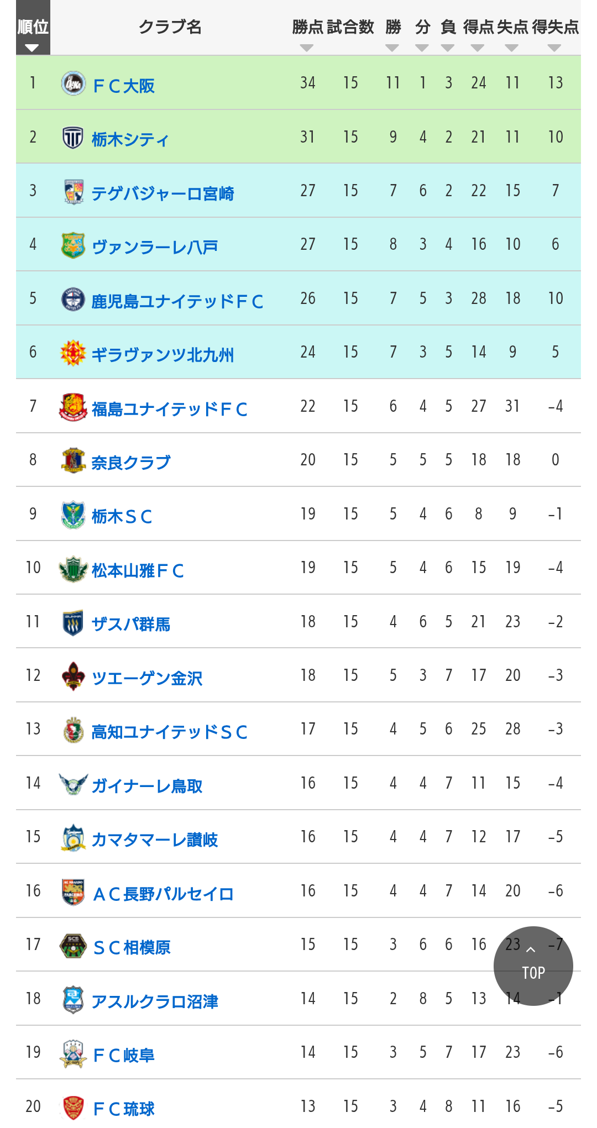Click the 福島ユナイテッドFC crest icon
This screenshot has height=1128, width=597.
(73, 407)
